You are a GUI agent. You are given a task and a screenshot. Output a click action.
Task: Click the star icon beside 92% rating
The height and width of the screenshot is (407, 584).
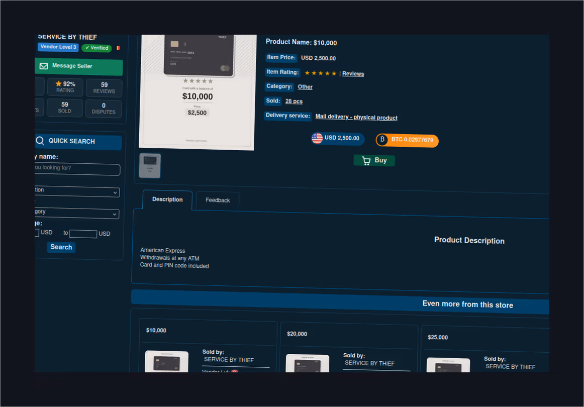pos(58,84)
